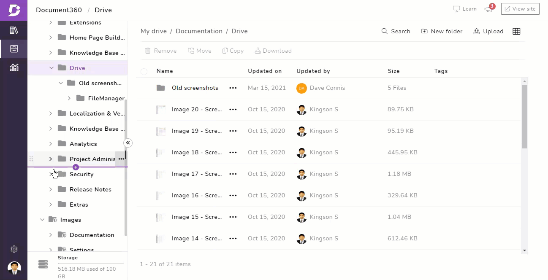
Task: Click the Updated by column header
Action: 313,71
